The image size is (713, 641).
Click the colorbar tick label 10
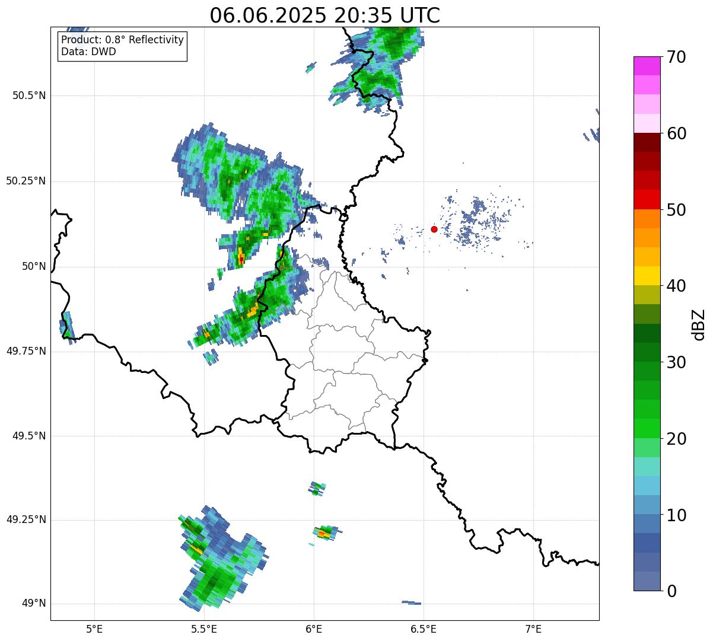pyautogui.click(x=676, y=515)
